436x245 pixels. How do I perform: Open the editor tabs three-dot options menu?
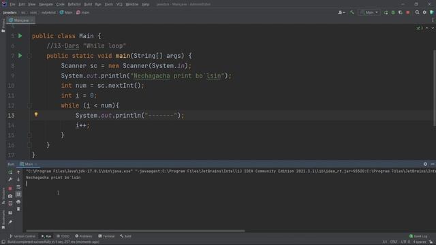click(433, 20)
